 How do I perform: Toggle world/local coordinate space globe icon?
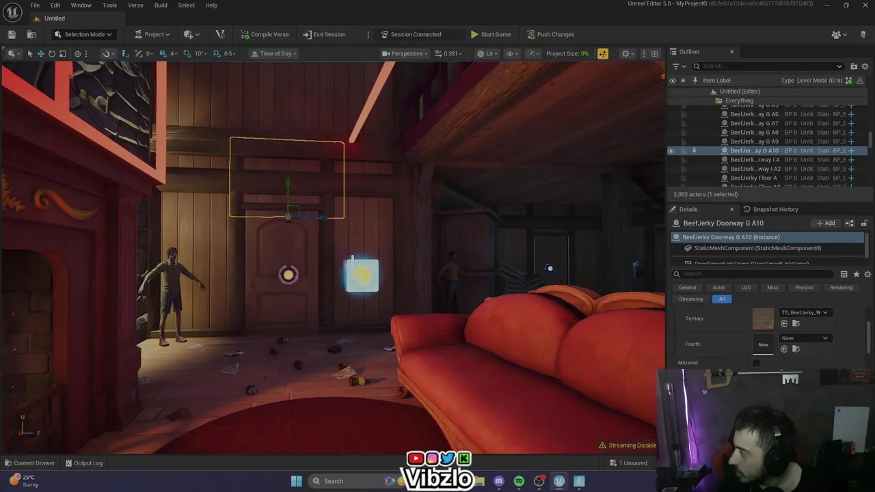[77, 53]
